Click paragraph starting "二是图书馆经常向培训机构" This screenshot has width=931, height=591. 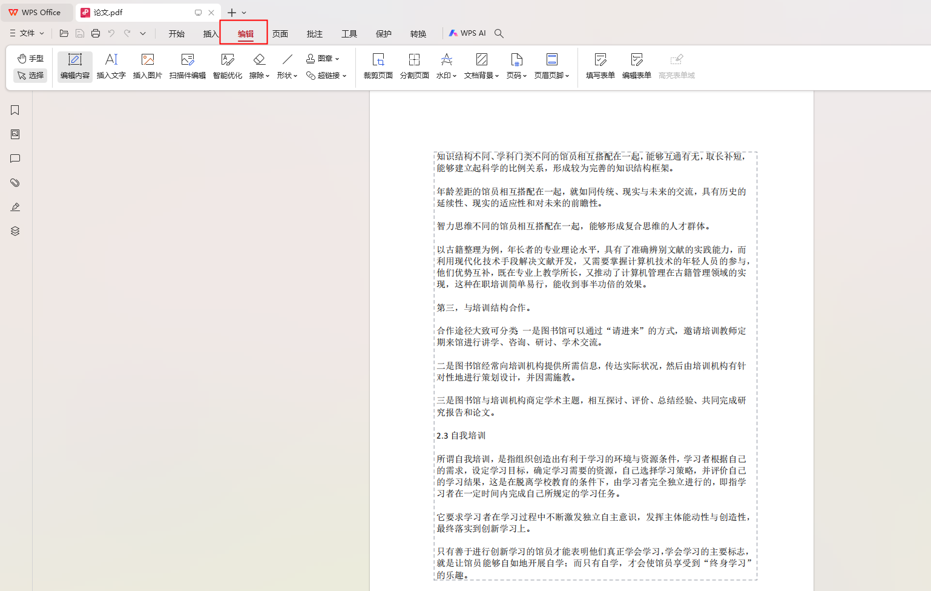591,371
